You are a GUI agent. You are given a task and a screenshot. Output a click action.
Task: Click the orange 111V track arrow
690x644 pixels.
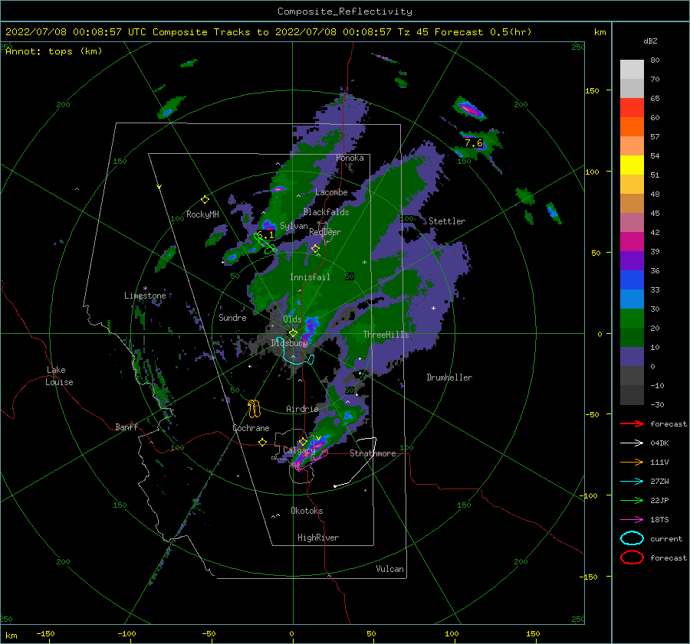pos(632,462)
